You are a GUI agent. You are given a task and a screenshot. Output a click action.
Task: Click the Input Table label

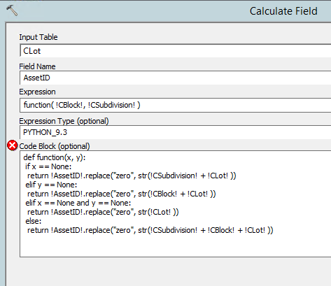click(x=38, y=37)
